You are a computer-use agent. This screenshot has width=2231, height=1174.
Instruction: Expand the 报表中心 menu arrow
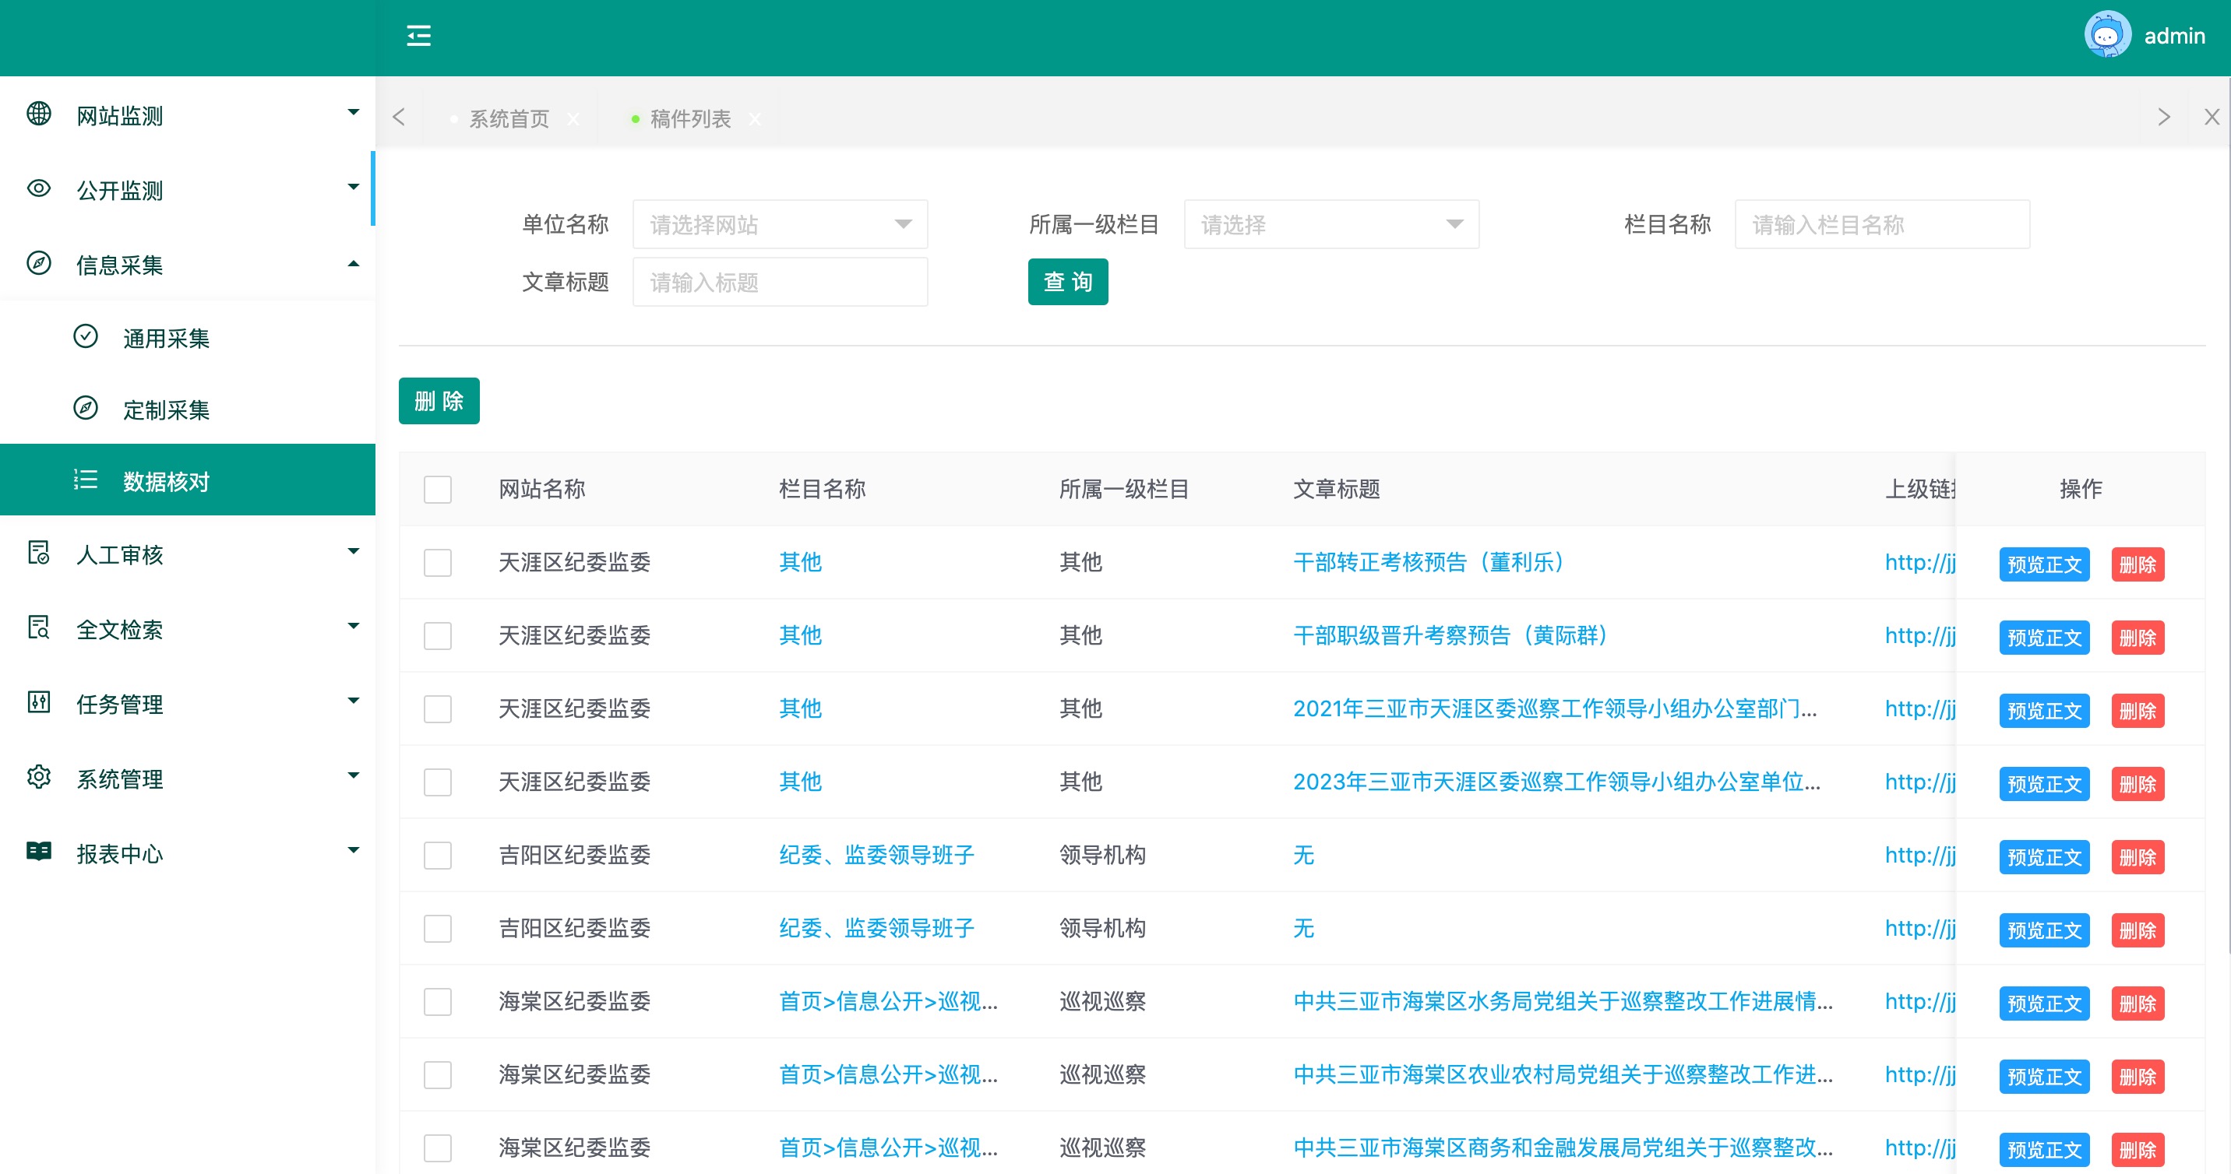[x=354, y=850]
